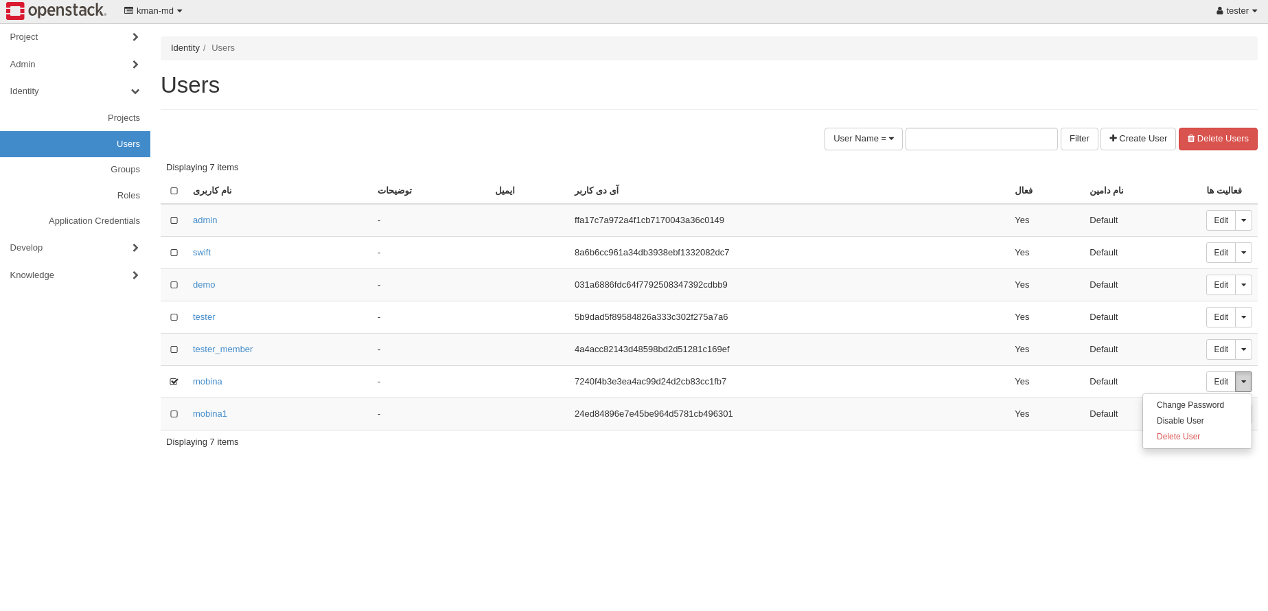Expand the Develop sidebar section
This screenshot has width=1268, height=611.
coord(74,248)
